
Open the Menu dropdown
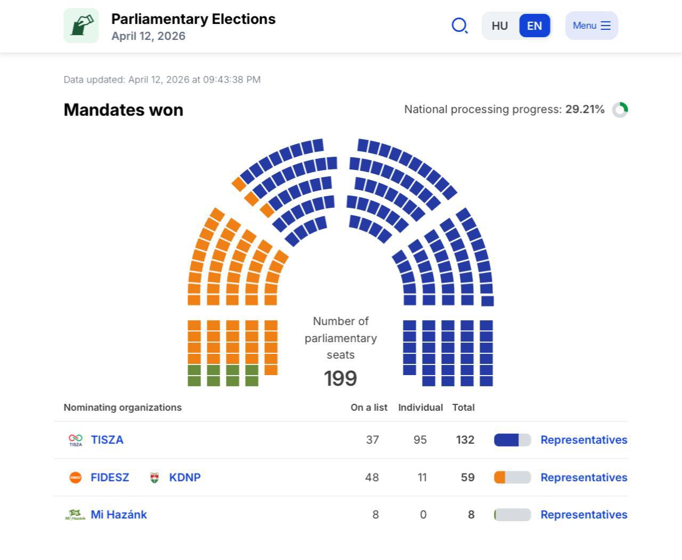pyautogui.click(x=591, y=26)
